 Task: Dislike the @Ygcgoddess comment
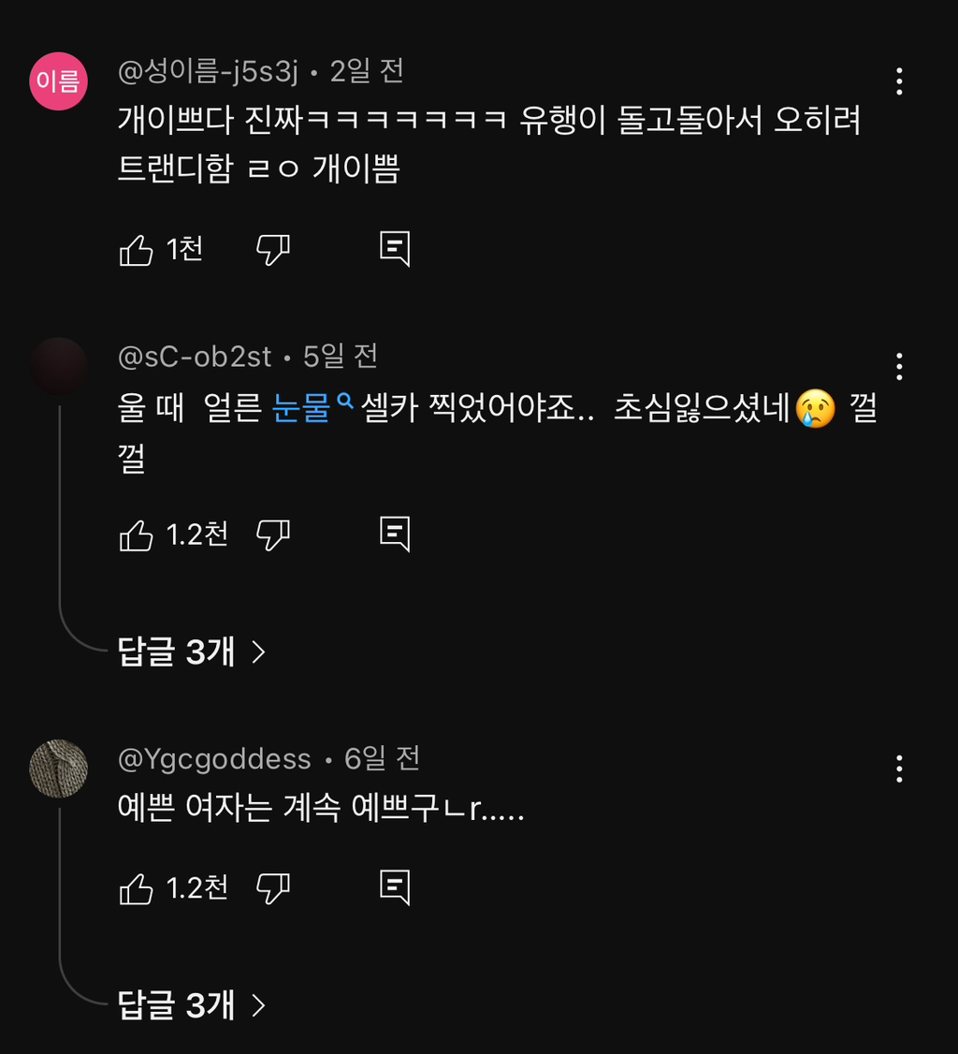coord(273,888)
